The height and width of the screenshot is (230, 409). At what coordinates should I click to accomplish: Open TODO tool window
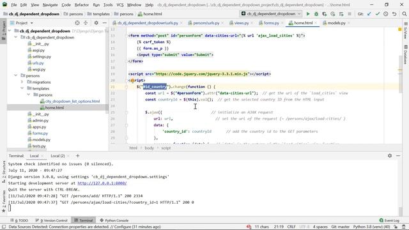19,220
